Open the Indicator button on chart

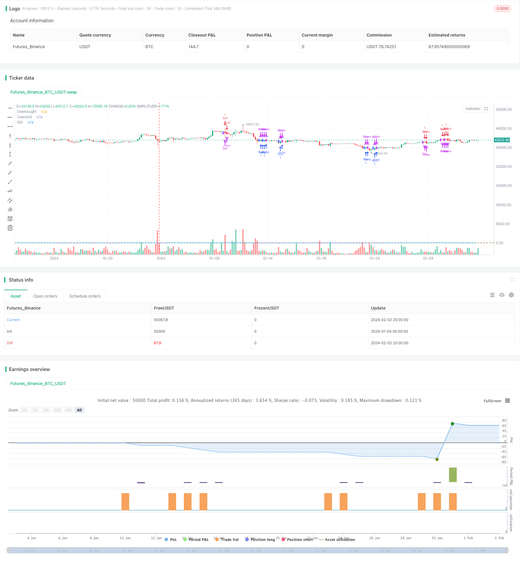(x=473, y=109)
